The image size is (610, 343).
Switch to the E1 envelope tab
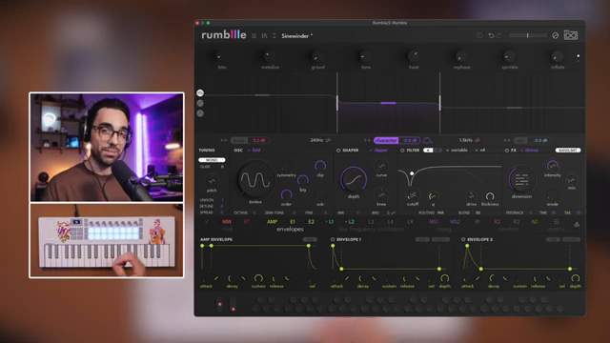coord(293,222)
